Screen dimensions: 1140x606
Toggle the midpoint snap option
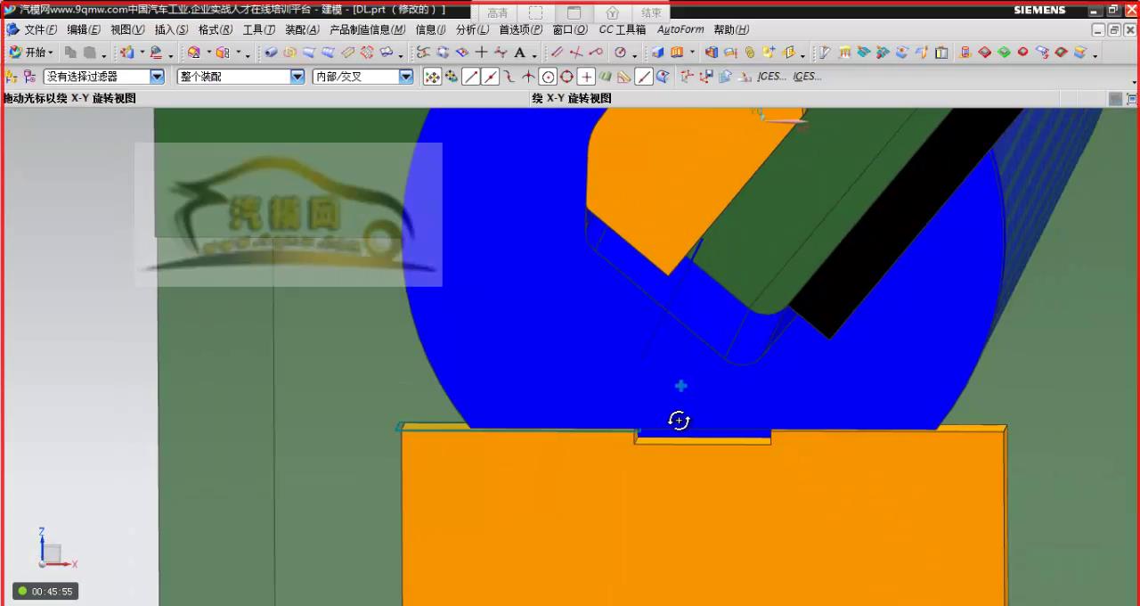coord(490,77)
